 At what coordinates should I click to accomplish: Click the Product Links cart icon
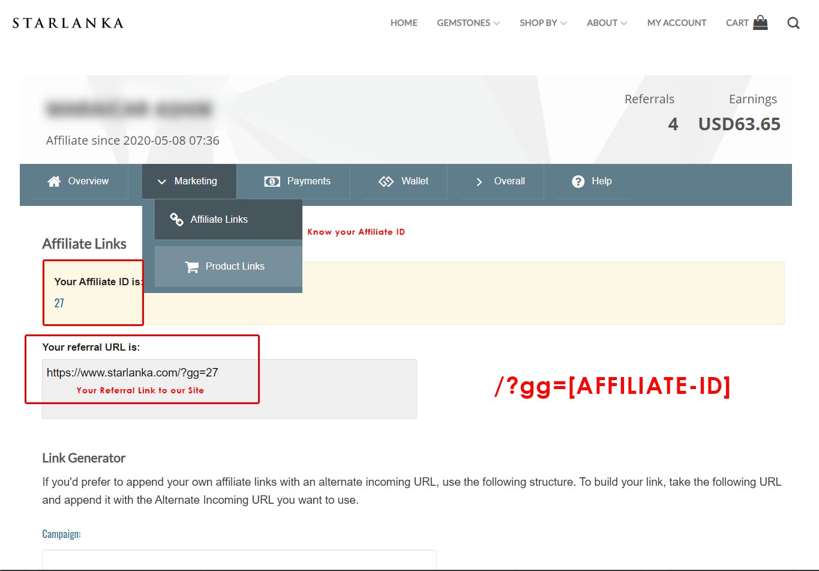[192, 267]
